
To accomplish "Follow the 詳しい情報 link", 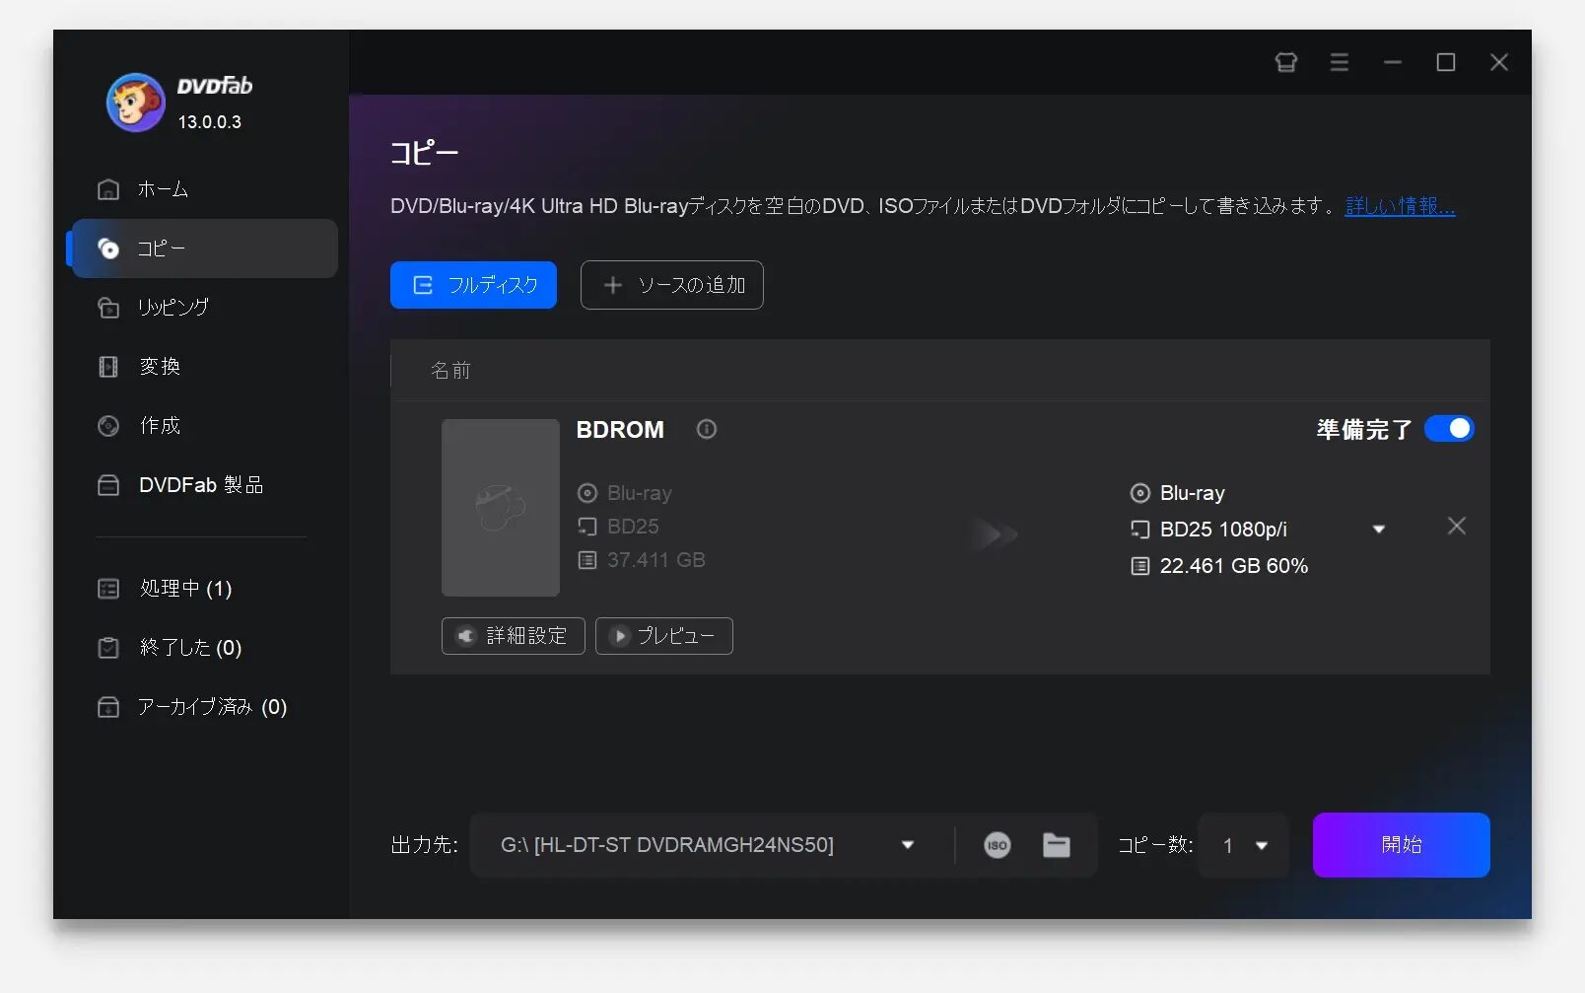I will (1399, 206).
